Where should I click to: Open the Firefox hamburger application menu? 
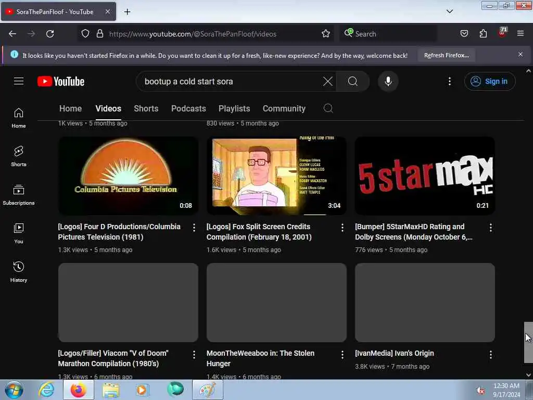521,33
